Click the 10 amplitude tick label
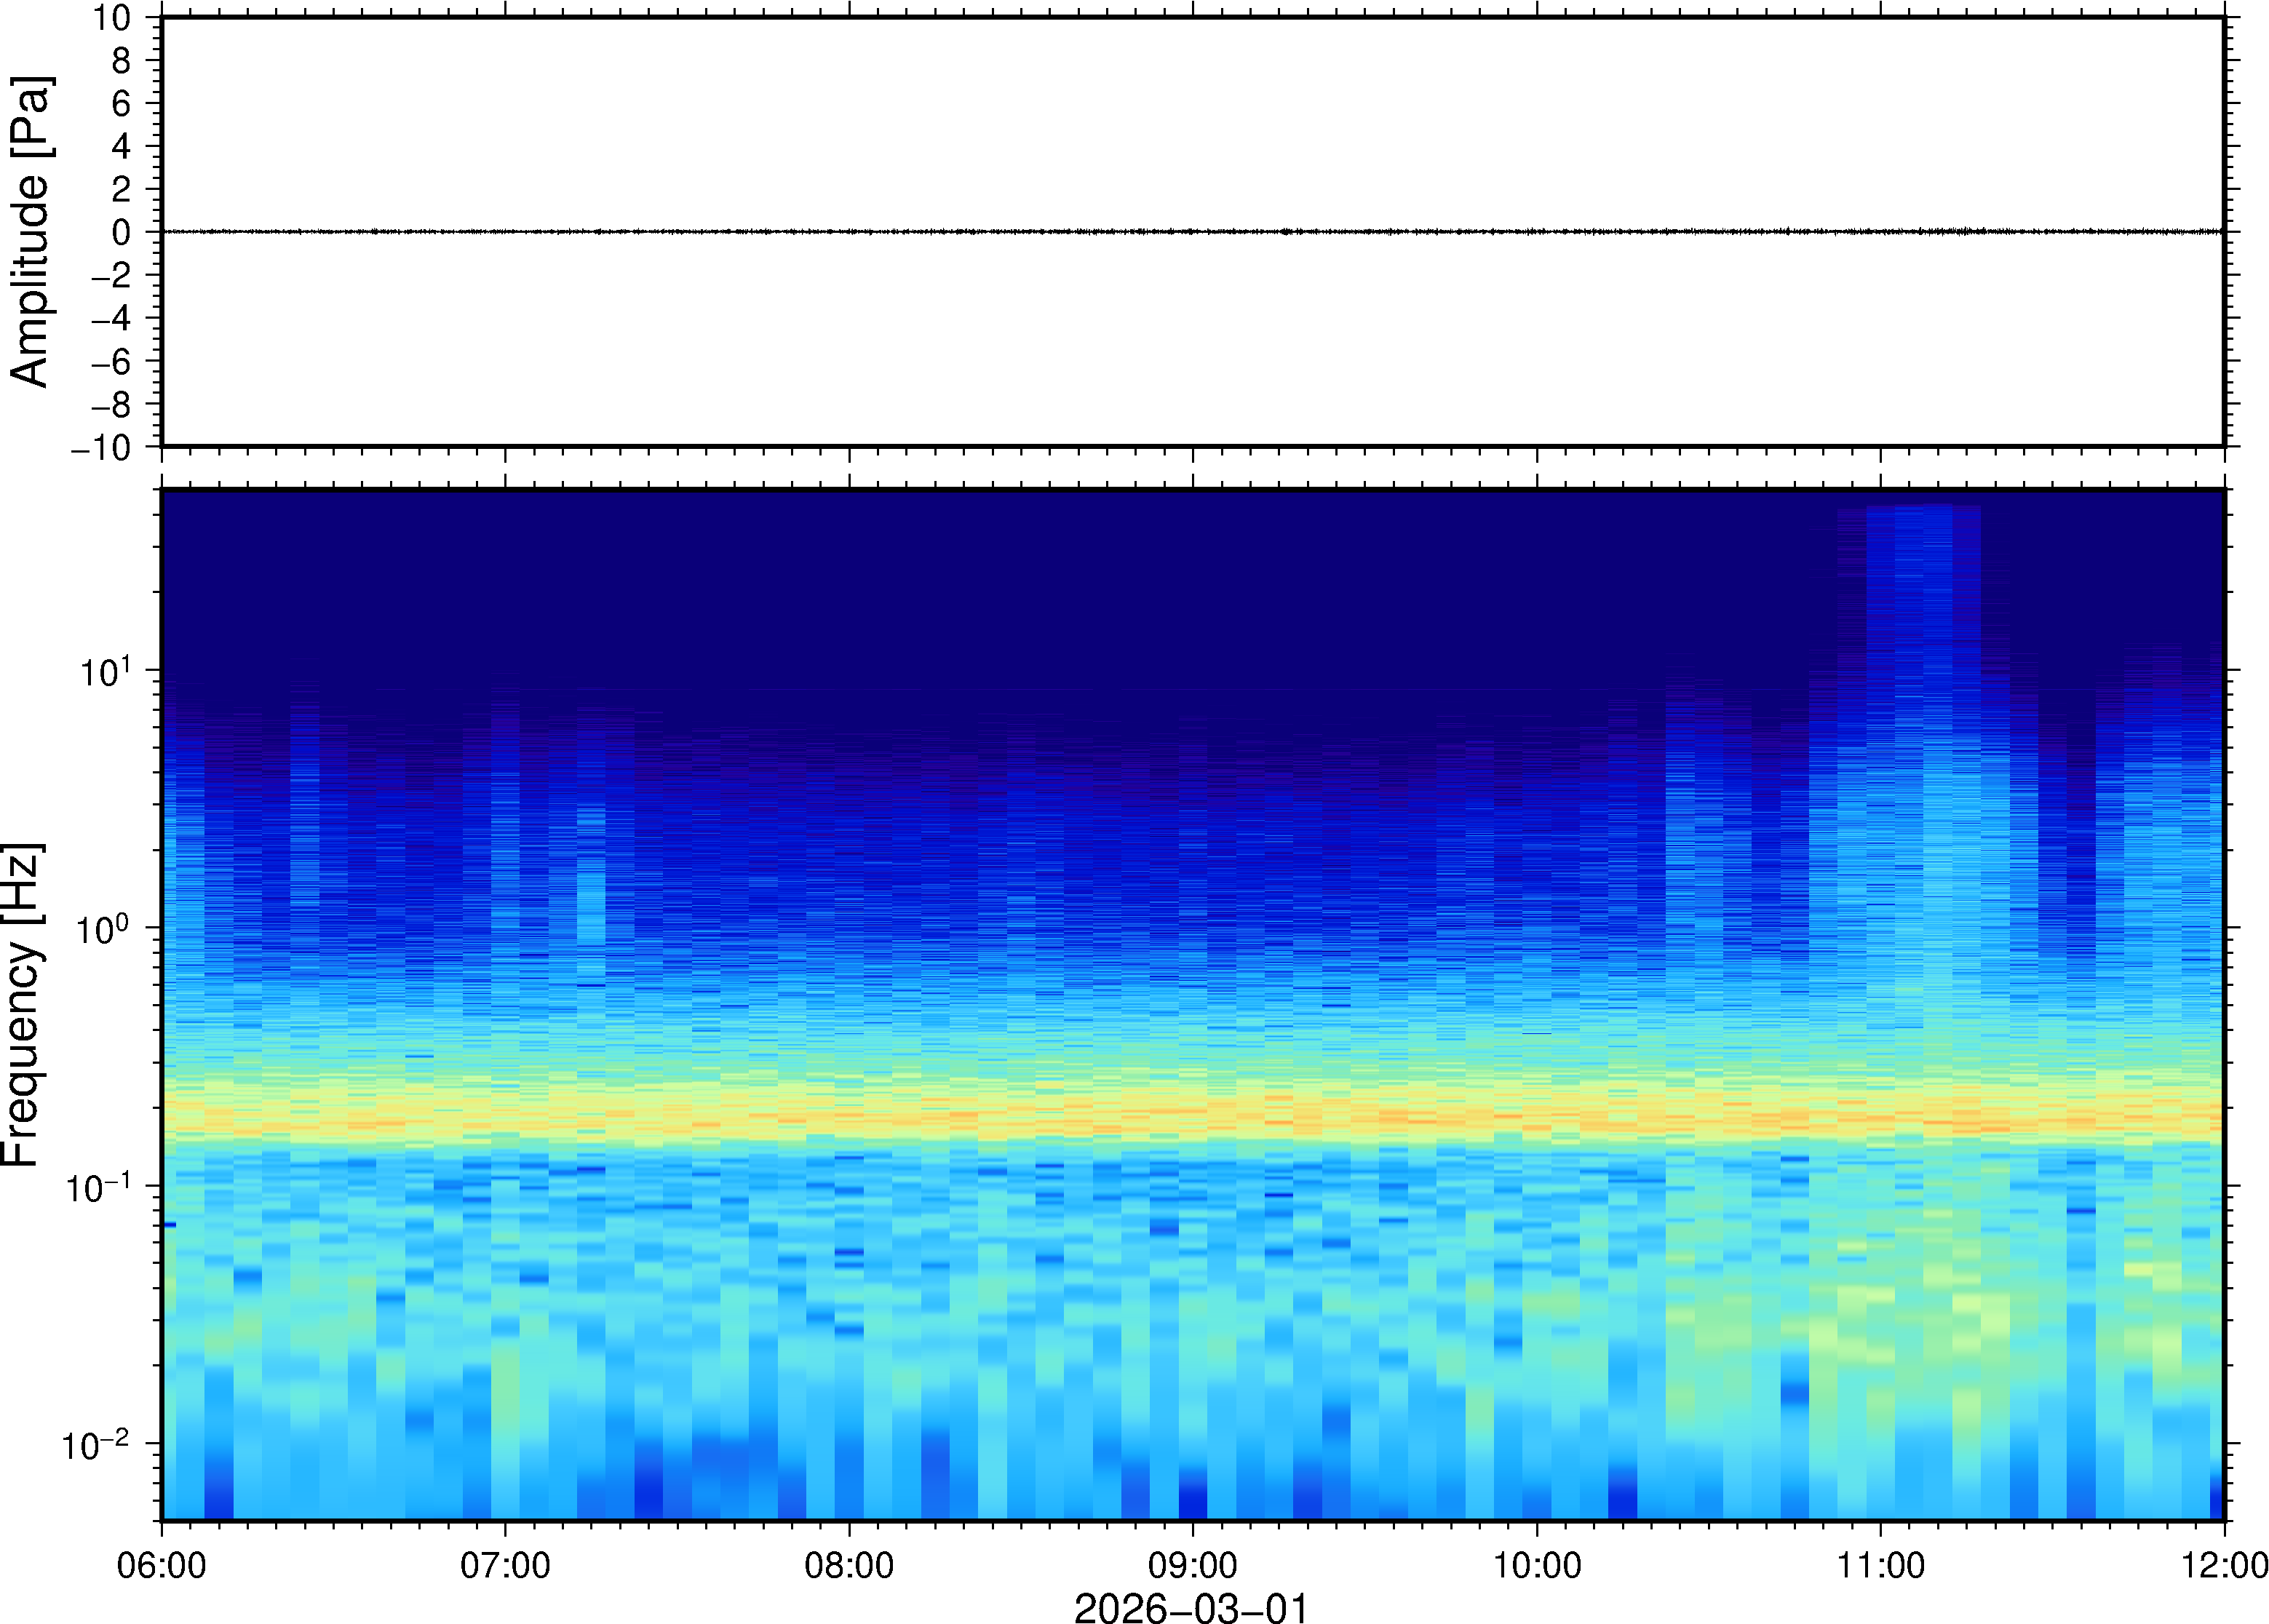Screen dimensions: 2269x1624 [x=113, y=17]
